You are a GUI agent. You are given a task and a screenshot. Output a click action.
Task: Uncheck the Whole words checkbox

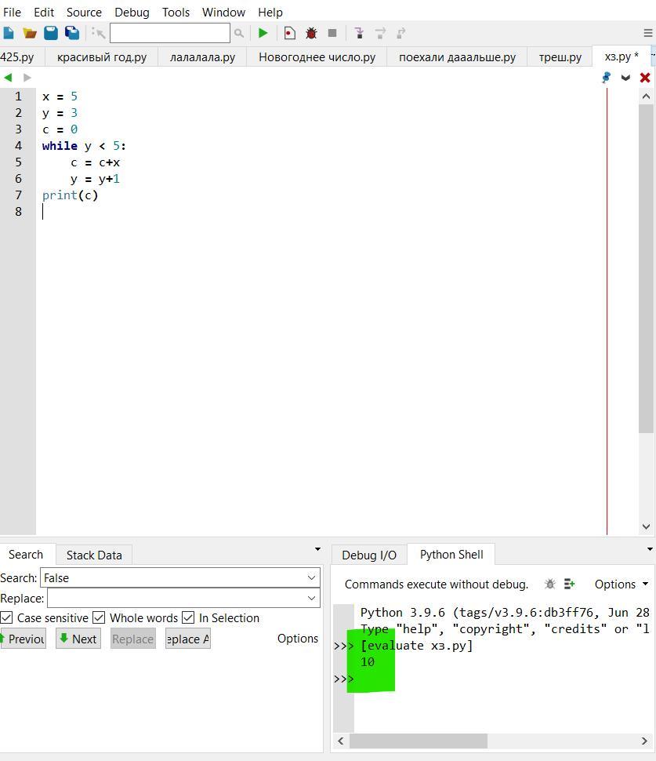[x=99, y=618]
